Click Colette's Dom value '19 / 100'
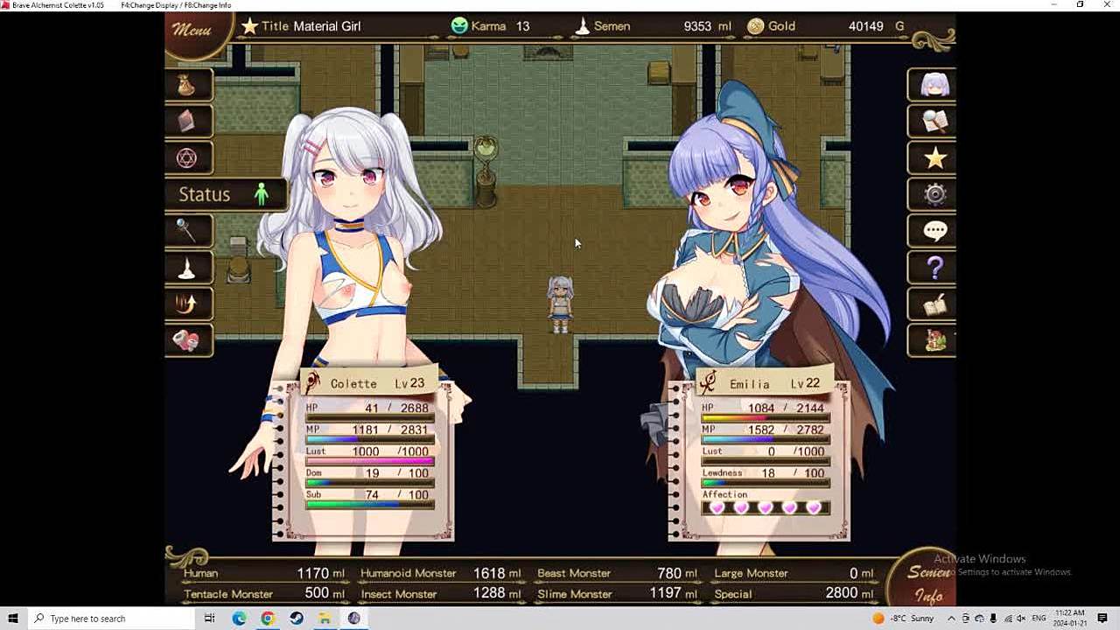1120x630 pixels. pos(396,472)
